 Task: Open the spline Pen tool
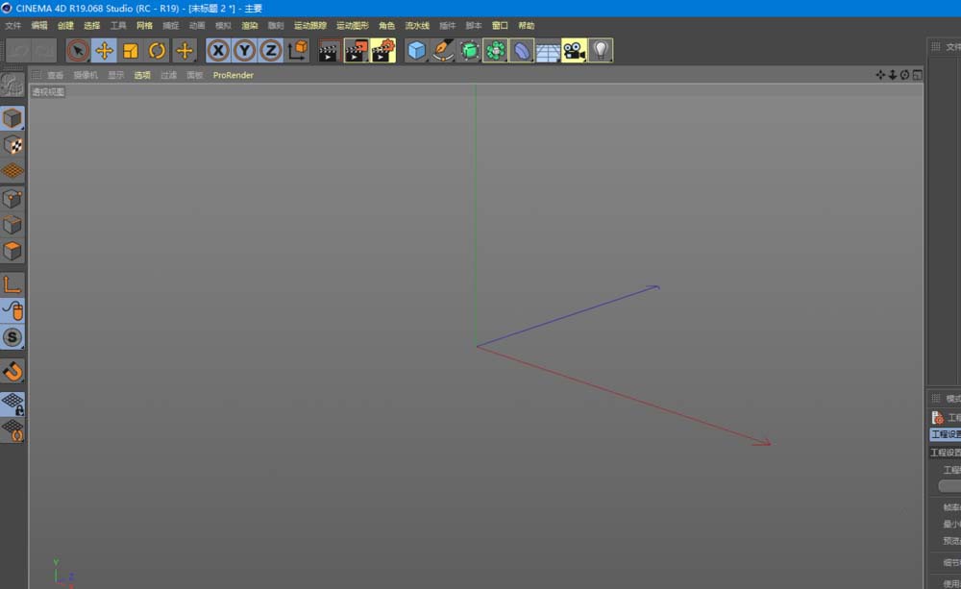point(443,51)
